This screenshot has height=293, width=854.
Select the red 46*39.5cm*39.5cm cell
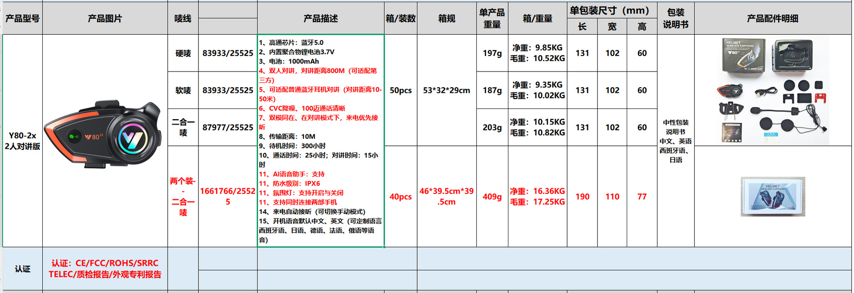tap(447, 197)
